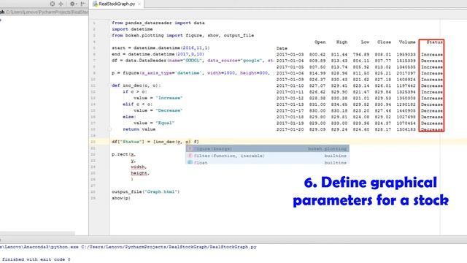Image resolution: width=467 pixels, height=263 pixels.
Task: Click the python.exe command line in console
Action: (x=128, y=247)
